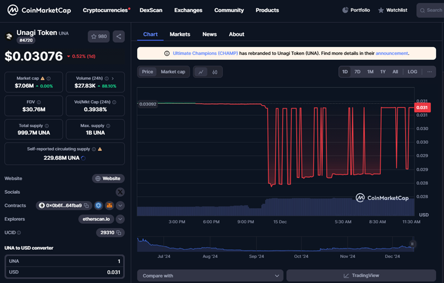Open the etherscan.io explorer link
The width and height of the screenshot is (444, 283).
(96, 219)
